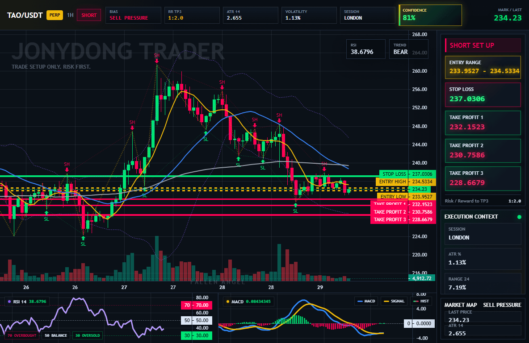The width and height of the screenshot is (529, 343).
Task: Click the Range 24 7.19% box
Action: click(483, 283)
